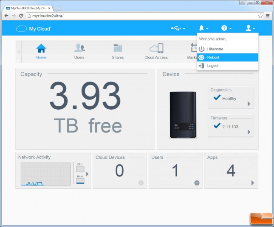Click the browser forward arrow
The height and width of the screenshot is (227, 274).
[14, 16]
